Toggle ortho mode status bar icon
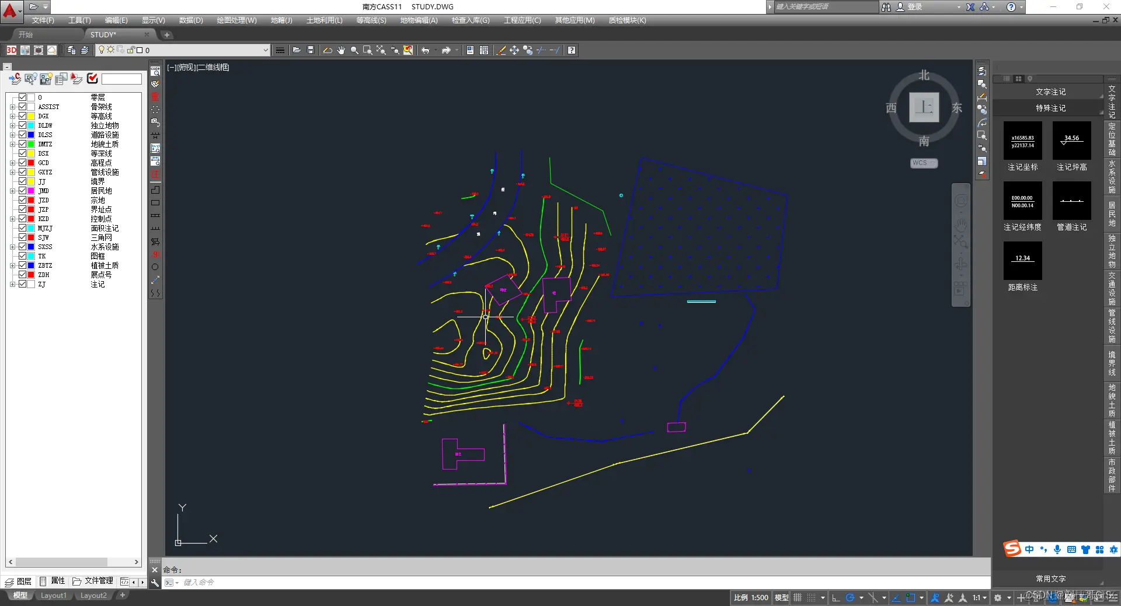The width and height of the screenshot is (1121, 606). pyautogui.click(x=836, y=598)
